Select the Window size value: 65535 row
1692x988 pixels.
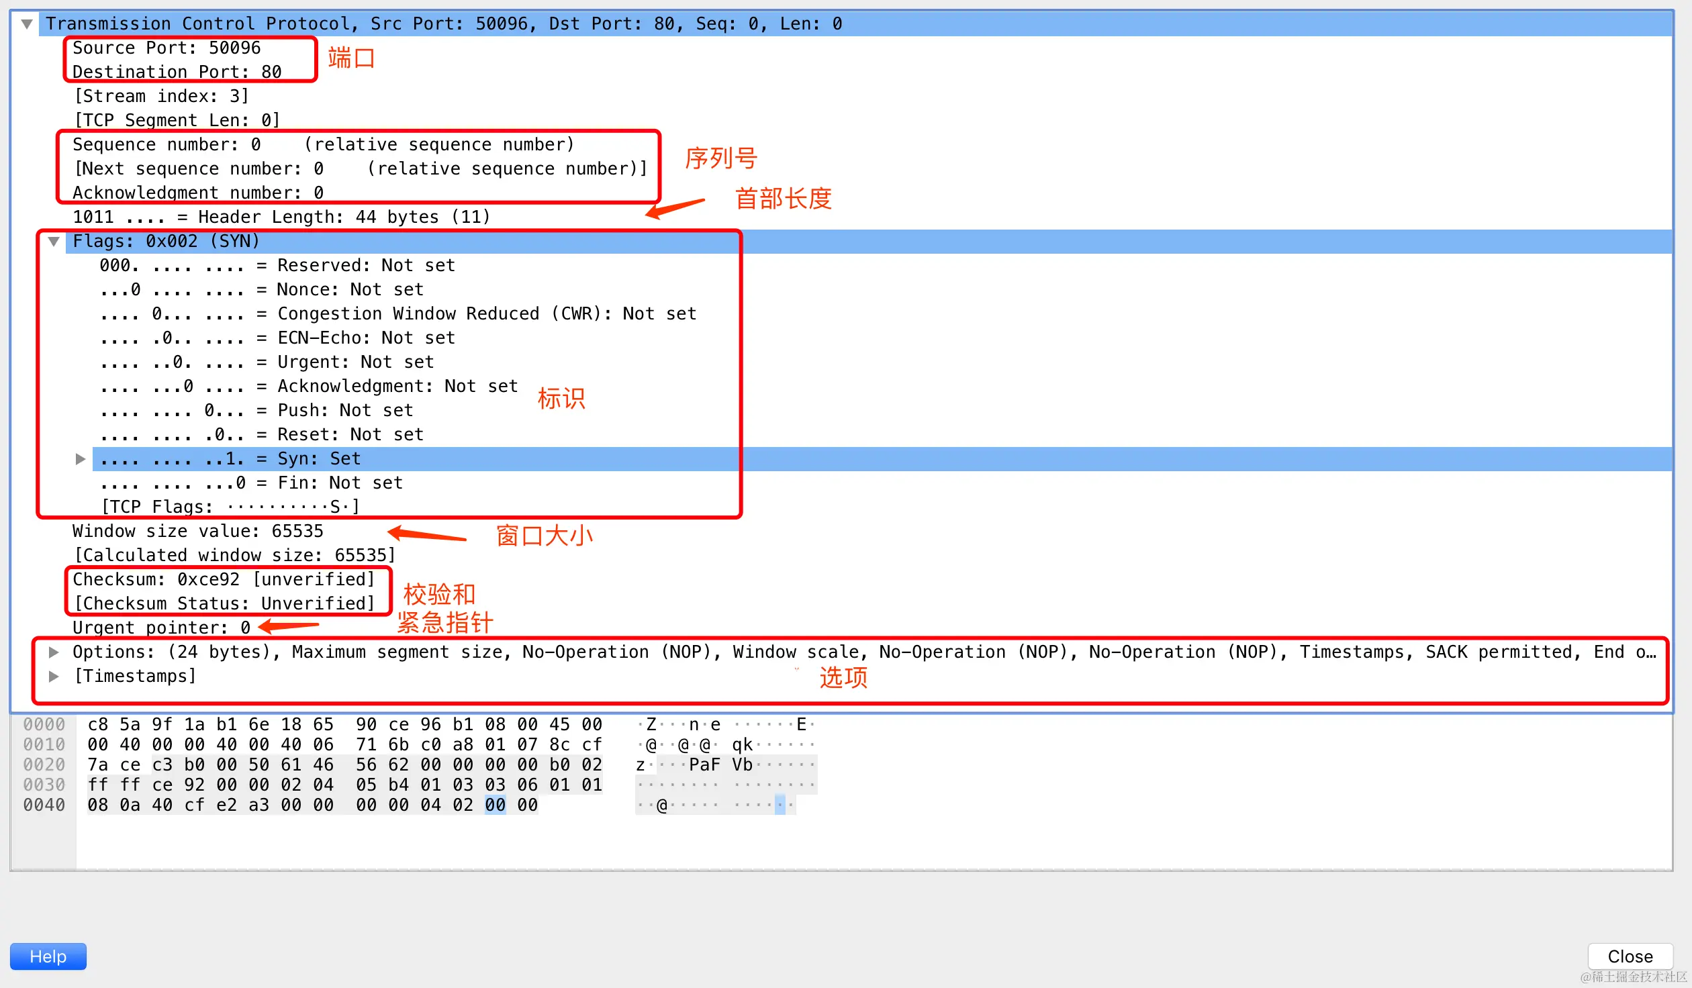coord(198,532)
